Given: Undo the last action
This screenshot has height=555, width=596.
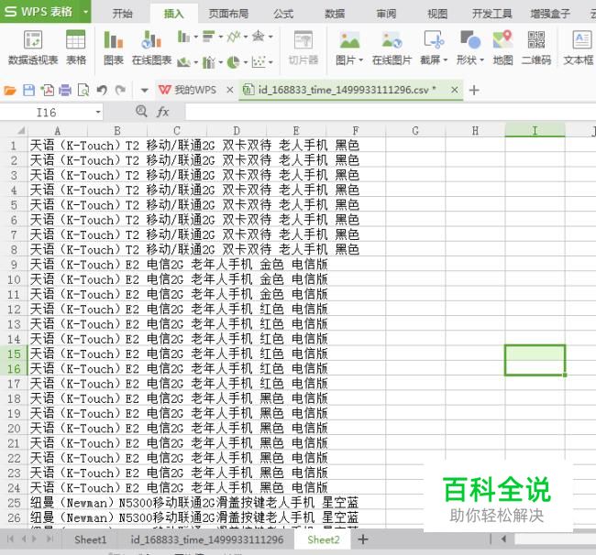Looking at the screenshot, I should 102,91.
